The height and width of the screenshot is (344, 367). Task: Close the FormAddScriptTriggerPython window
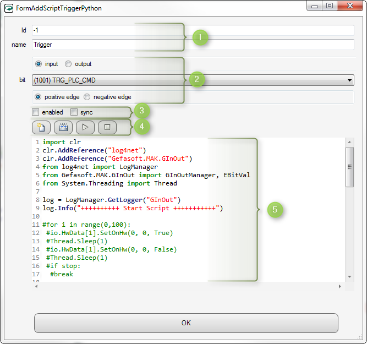(x=350, y=6)
